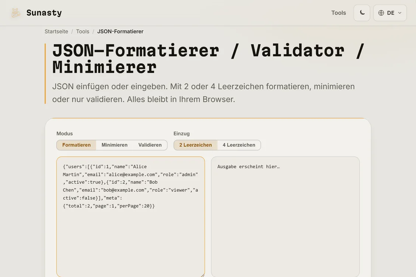Click the Sunasty cat logo icon

tap(16, 13)
